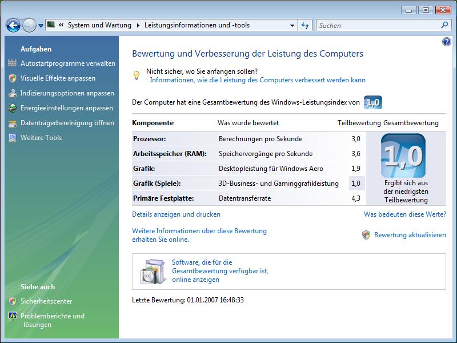Click the refresh icon beside the address bar
457x343 pixels.
coord(305,25)
